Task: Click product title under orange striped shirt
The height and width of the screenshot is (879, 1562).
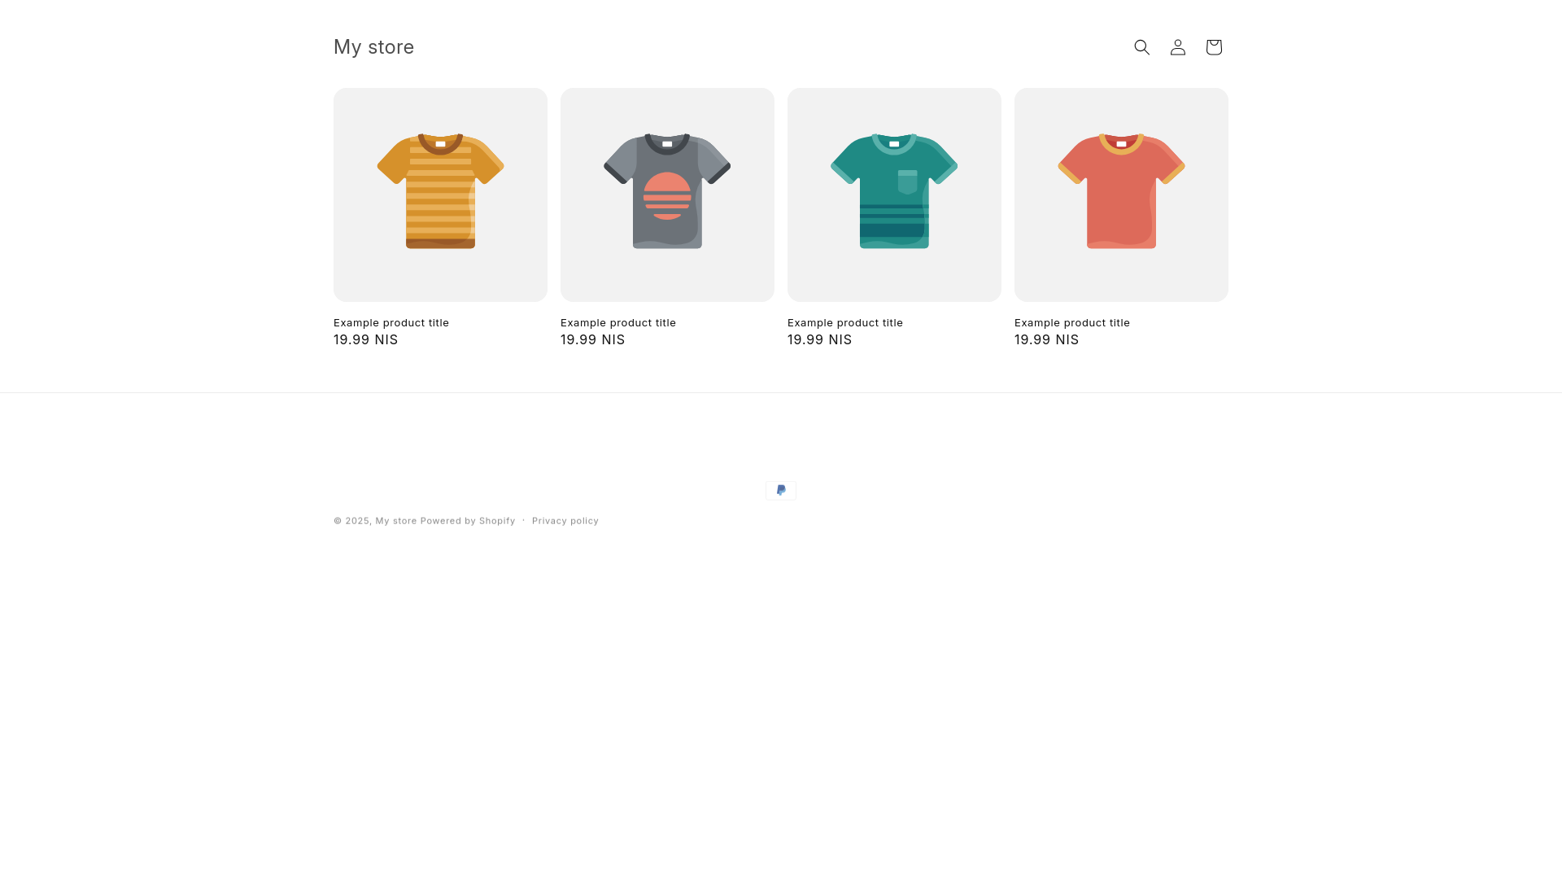Action: (391, 322)
